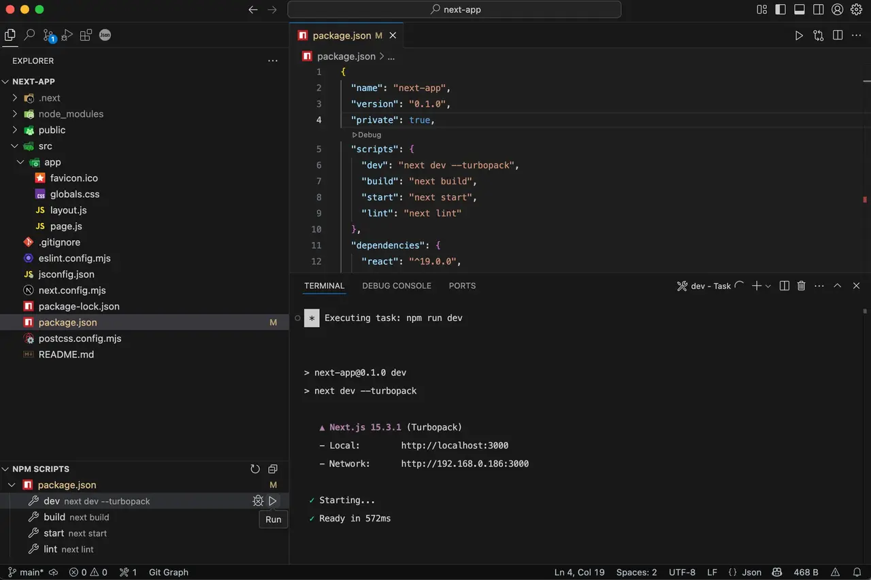Viewport: 871px width, 580px height.
Task: Go forward using the navigation arrow
Action: [272, 10]
